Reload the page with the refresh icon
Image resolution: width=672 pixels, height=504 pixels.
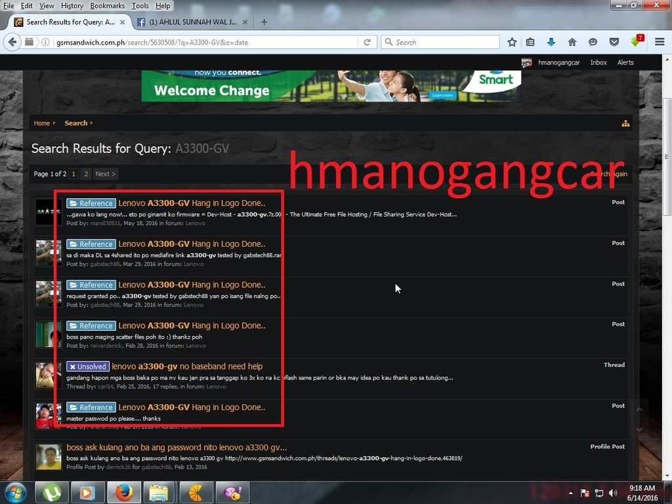tap(367, 42)
